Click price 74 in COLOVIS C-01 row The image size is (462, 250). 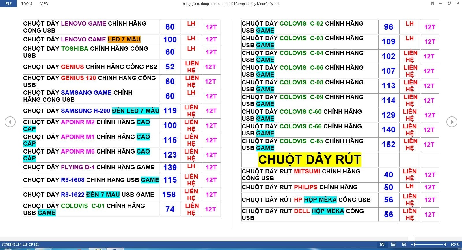pyautogui.click(x=170, y=209)
